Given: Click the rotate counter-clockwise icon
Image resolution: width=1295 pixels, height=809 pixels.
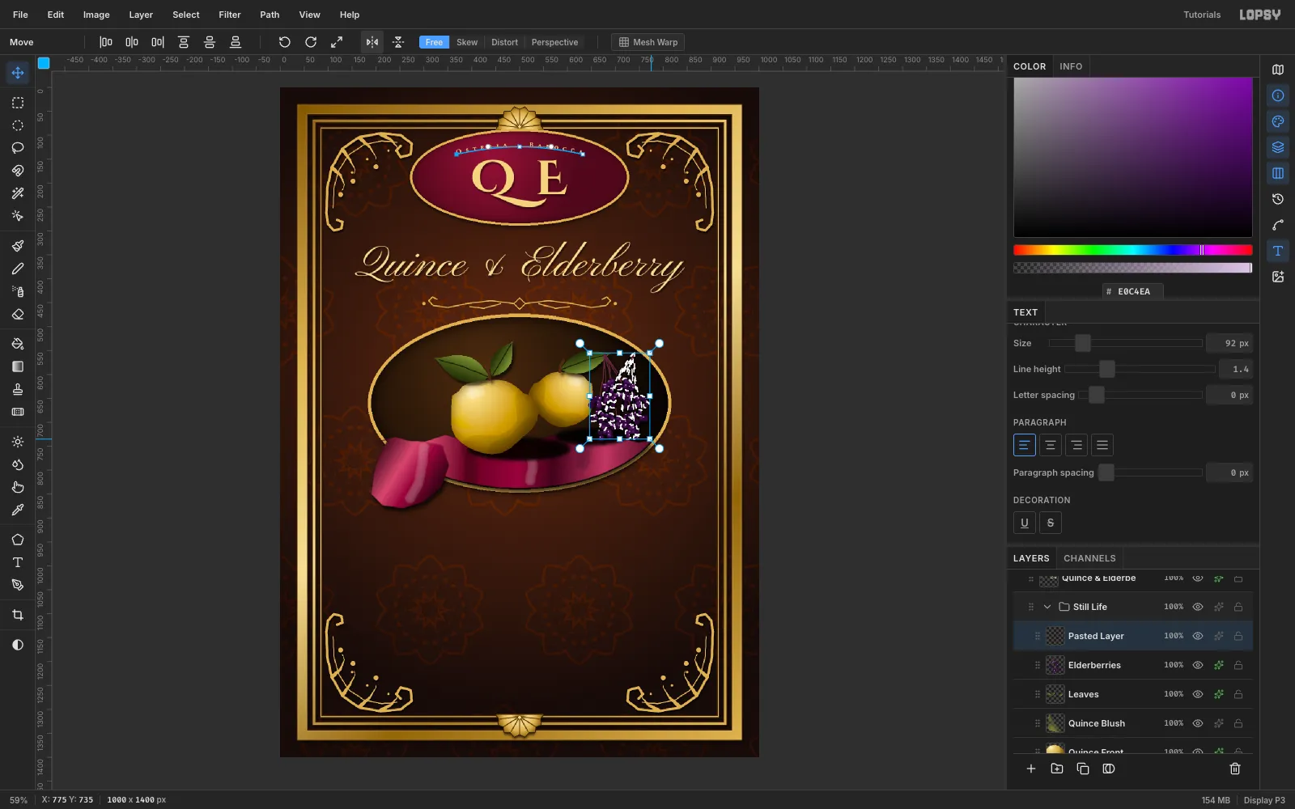Looking at the screenshot, I should coord(285,42).
